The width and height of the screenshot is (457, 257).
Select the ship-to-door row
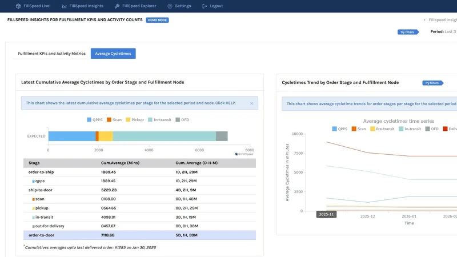[139, 190]
